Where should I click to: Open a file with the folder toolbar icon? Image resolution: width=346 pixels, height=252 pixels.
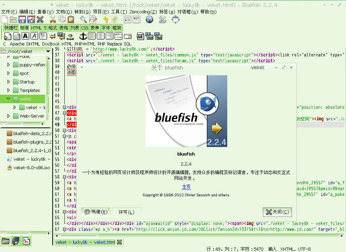coord(13,19)
